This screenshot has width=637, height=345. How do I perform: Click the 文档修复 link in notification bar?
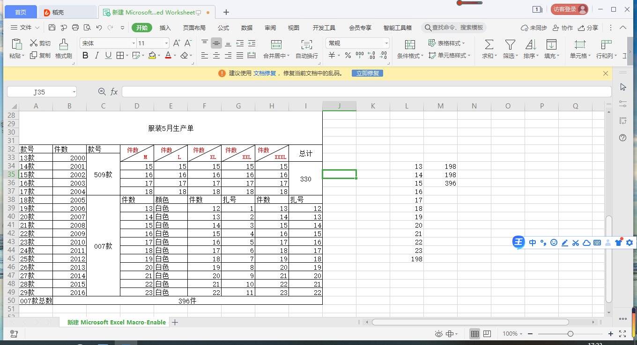265,73
